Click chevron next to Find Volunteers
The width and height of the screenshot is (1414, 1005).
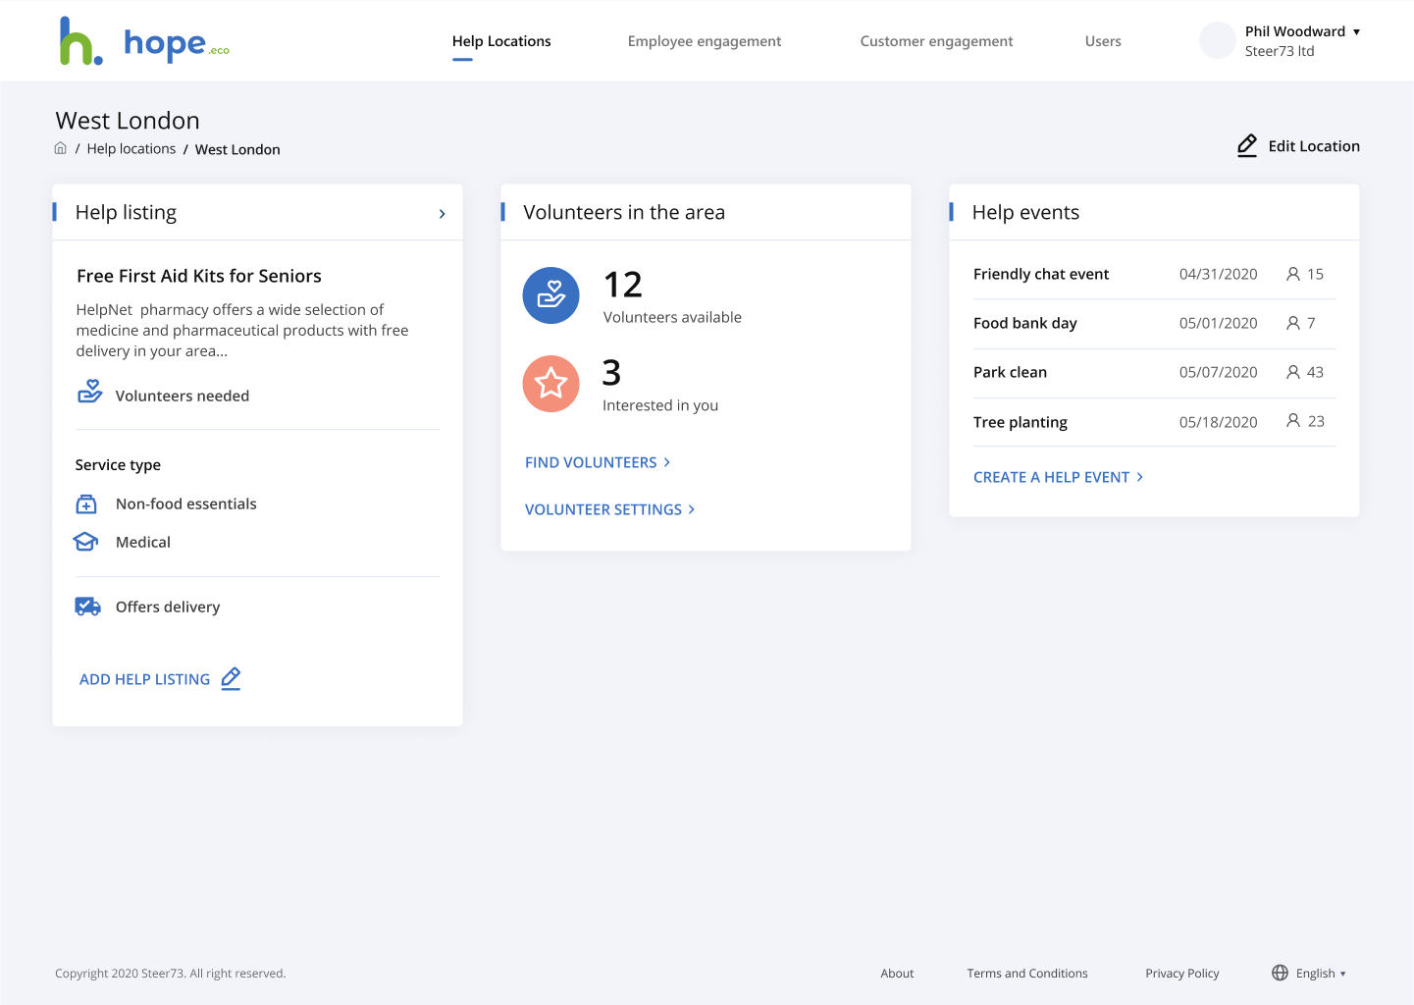click(x=667, y=462)
